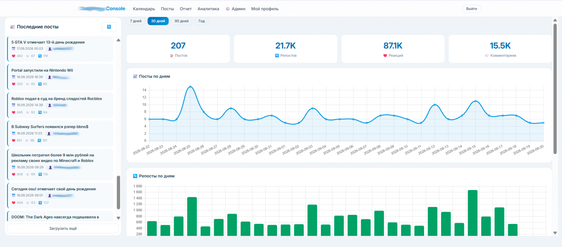Click the heart icon on the GTA V post
Viewport: 562px width, 247px height.
coord(14,56)
